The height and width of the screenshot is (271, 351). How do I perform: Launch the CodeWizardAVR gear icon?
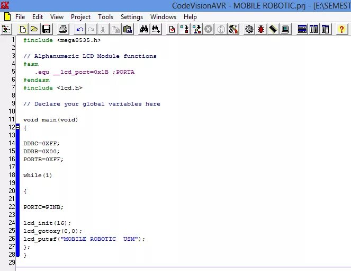[x=249, y=29]
